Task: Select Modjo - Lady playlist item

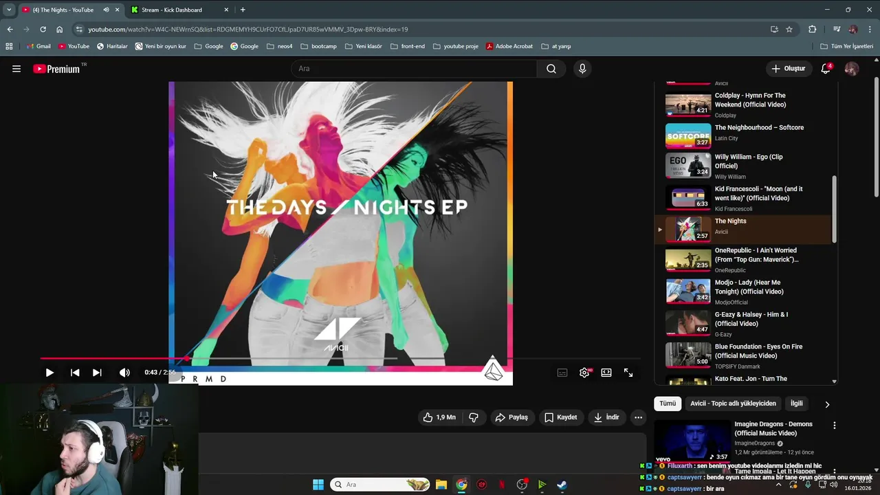Action: [745, 291]
